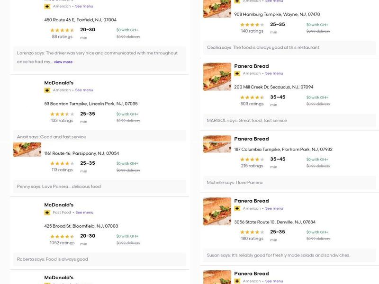
Task: Click the star rating beside 113 ratings
Action: [62, 162]
